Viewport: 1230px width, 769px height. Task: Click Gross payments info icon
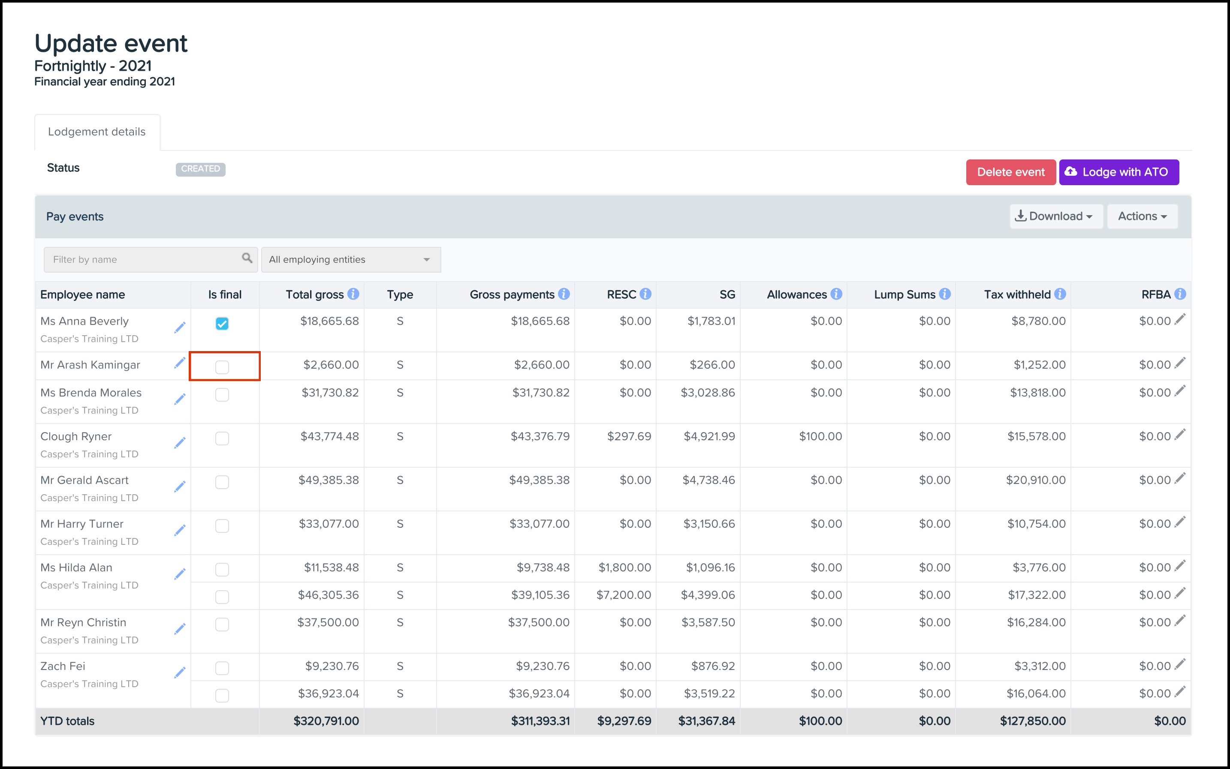coord(564,294)
